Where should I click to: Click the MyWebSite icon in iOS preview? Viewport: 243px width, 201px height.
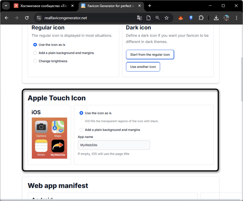tap(58, 146)
